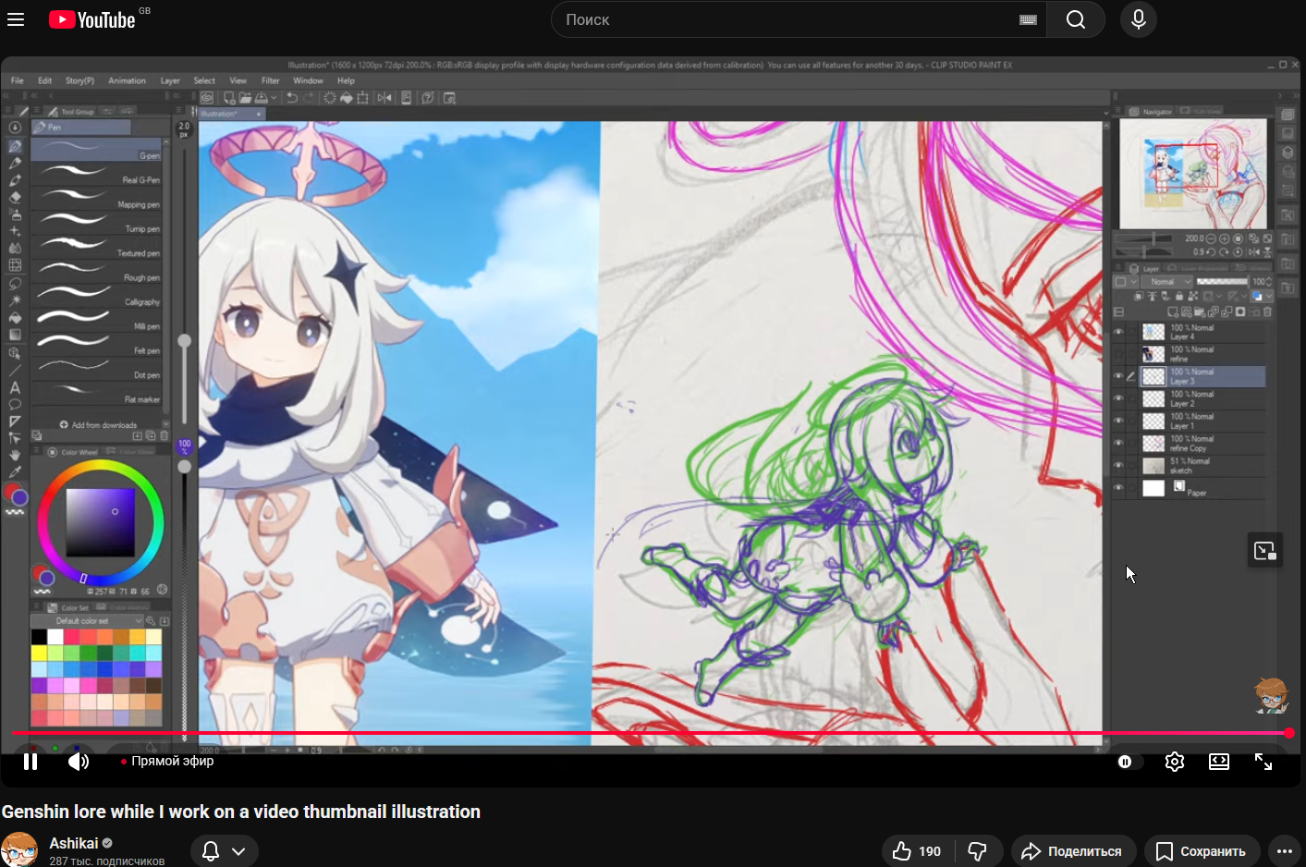The height and width of the screenshot is (867, 1306).
Task: Open the Ashikai channel name link
Action: [x=74, y=843]
